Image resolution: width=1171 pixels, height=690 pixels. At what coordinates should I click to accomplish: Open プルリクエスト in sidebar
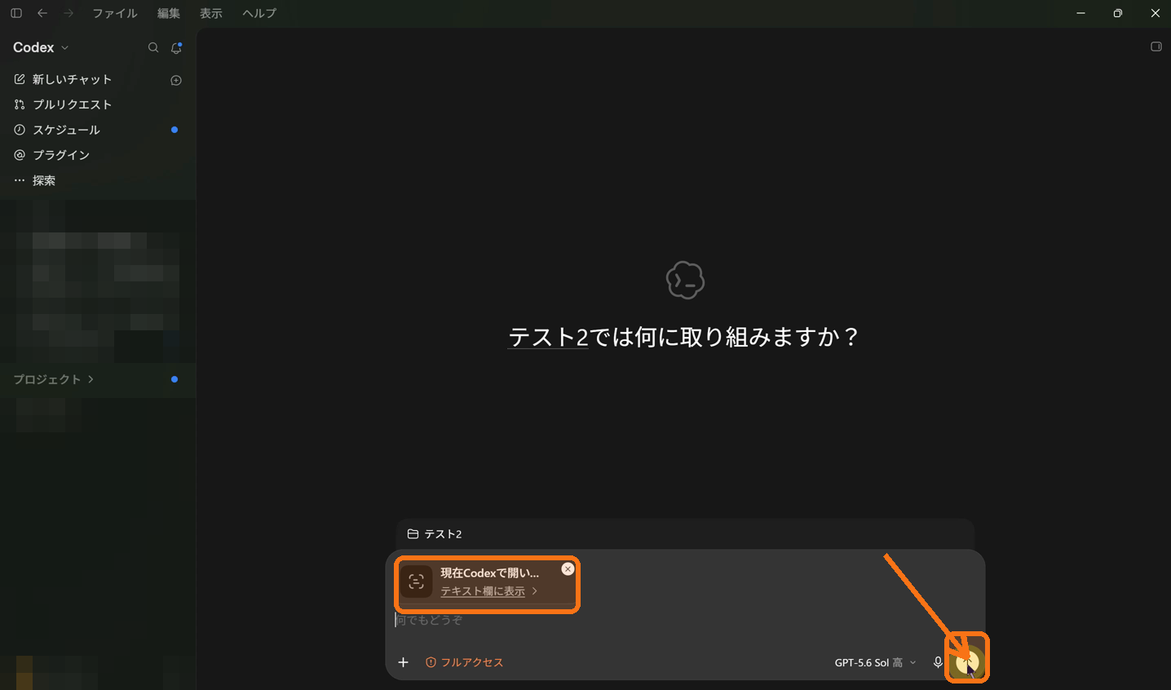(x=72, y=104)
